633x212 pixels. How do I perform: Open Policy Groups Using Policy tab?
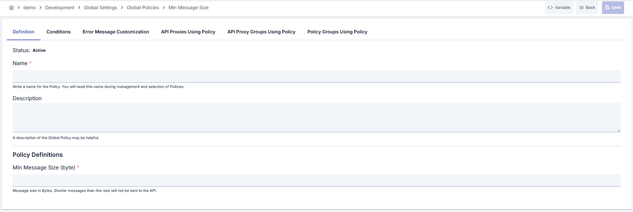(337, 32)
